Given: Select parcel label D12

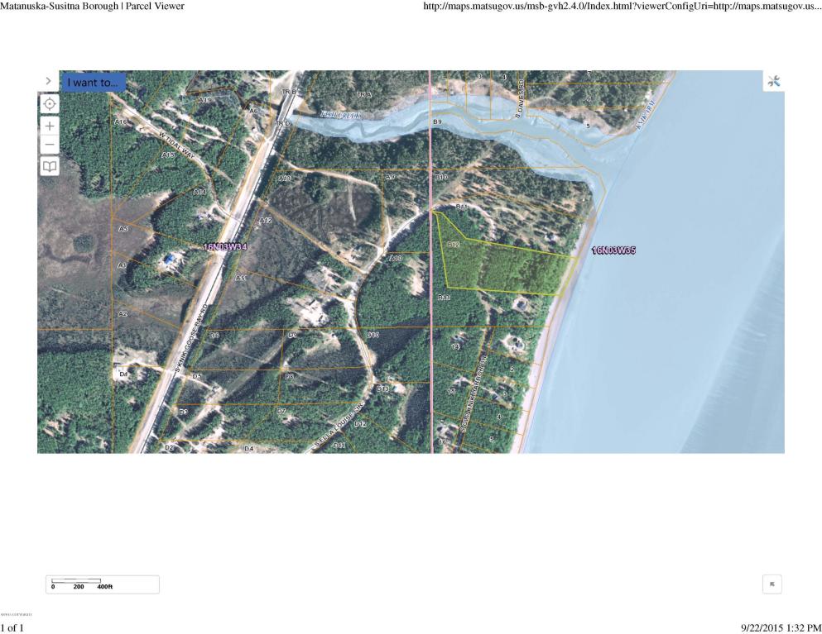Looking at the screenshot, I should [360, 423].
